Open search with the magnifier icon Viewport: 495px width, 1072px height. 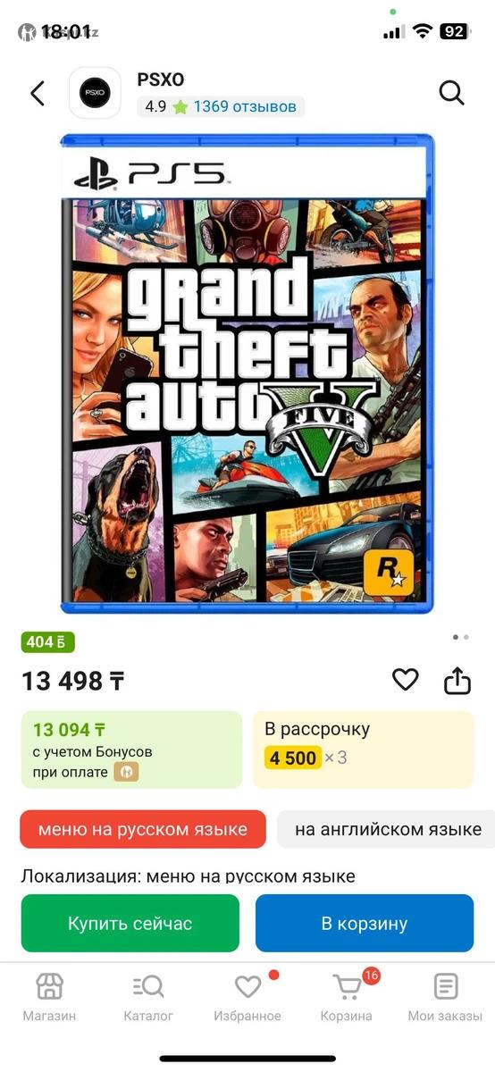click(x=452, y=93)
